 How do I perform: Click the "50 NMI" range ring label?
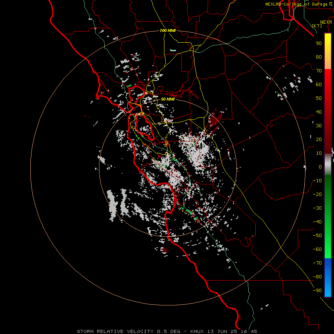168,99
